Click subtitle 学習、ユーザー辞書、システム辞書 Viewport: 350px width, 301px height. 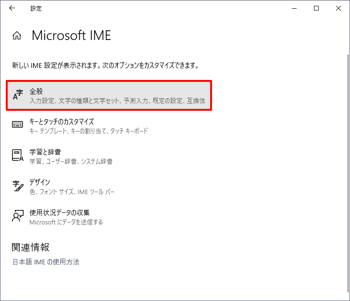point(71,161)
